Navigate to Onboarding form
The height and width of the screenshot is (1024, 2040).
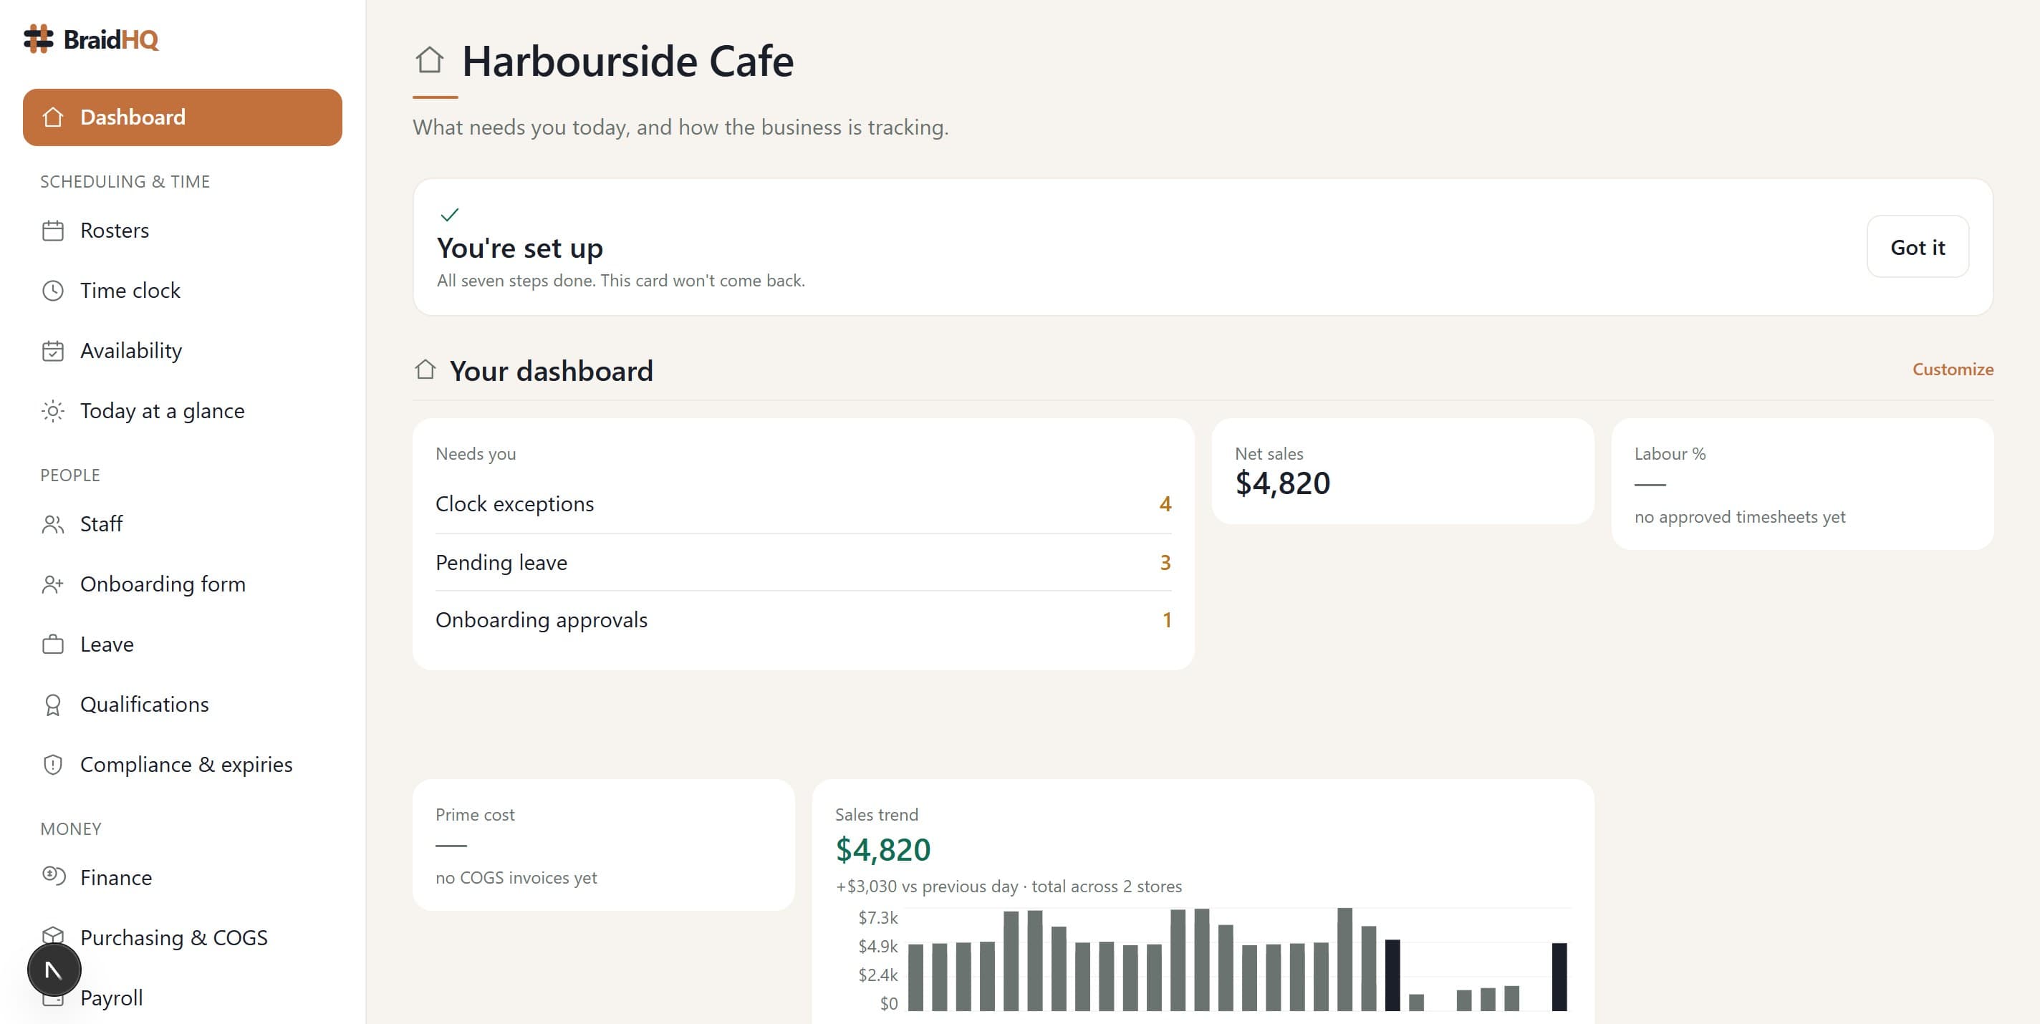pyautogui.click(x=182, y=584)
